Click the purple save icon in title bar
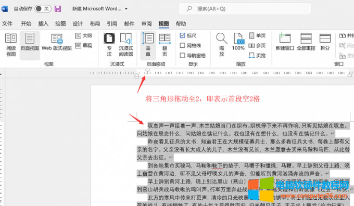 coord(58,9)
